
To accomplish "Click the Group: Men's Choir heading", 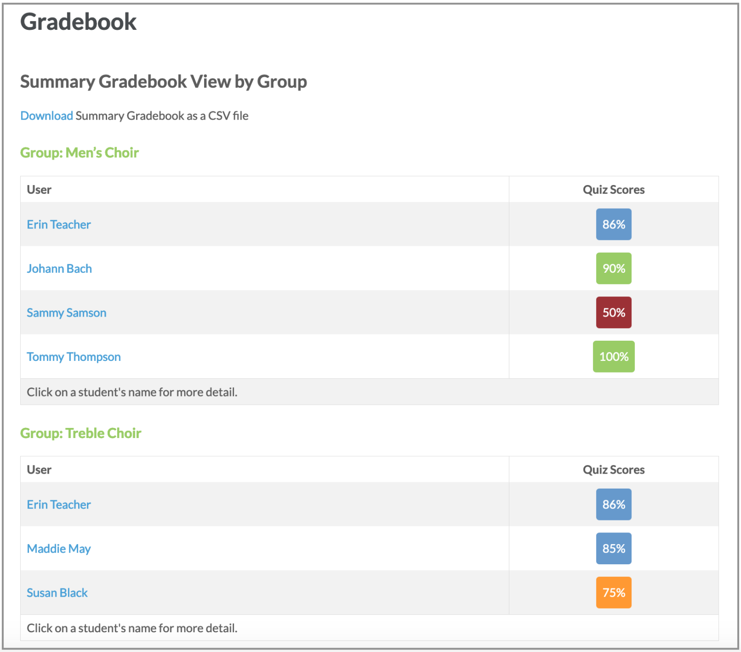I will tap(79, 152).
